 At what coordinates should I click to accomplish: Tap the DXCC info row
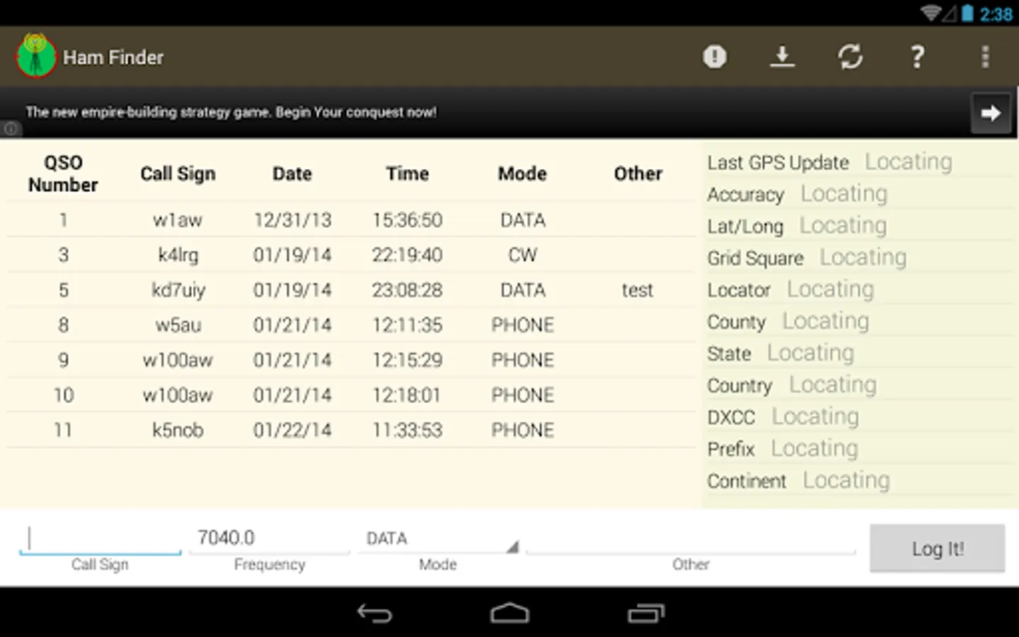[x=859, y=417]
